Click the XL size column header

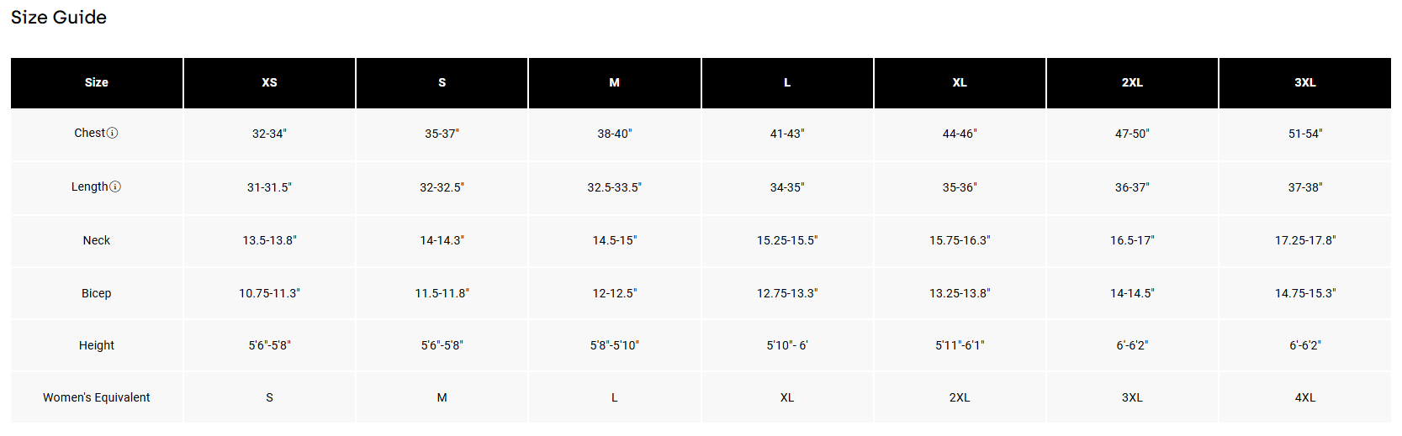pyautogui.click(x=960, y=82)
